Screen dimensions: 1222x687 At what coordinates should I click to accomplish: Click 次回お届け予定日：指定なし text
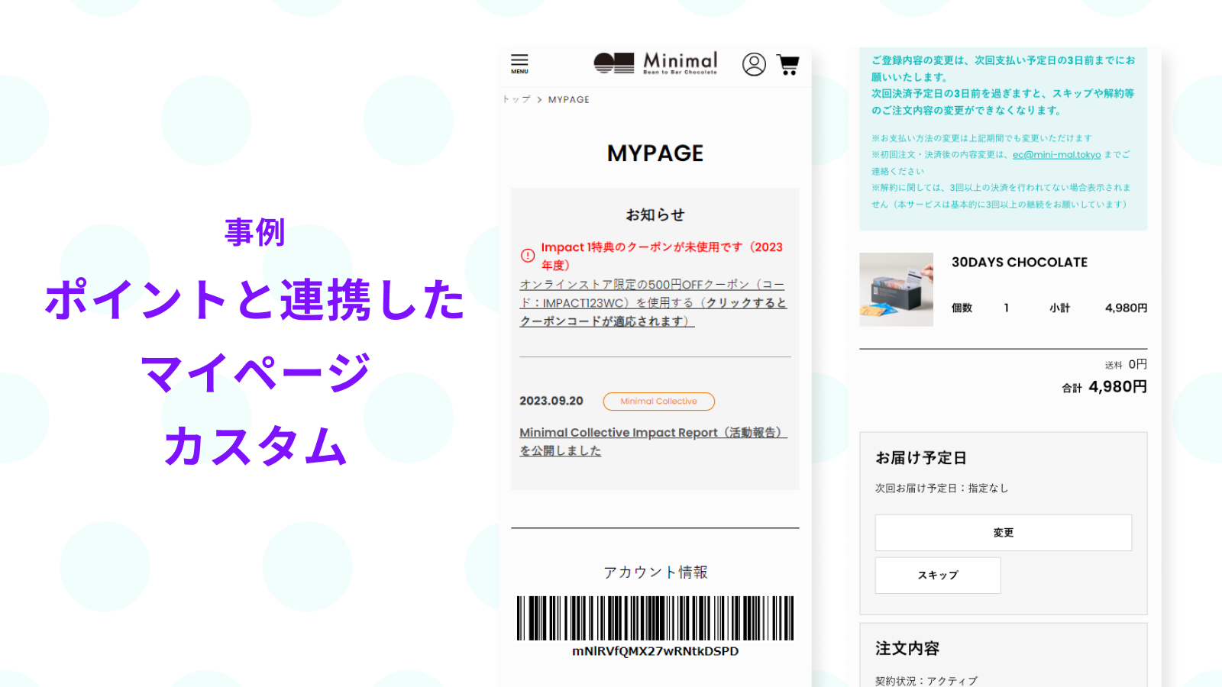pos(942,489)
